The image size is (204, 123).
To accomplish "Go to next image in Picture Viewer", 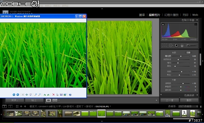I will click(x=18, y=95).
